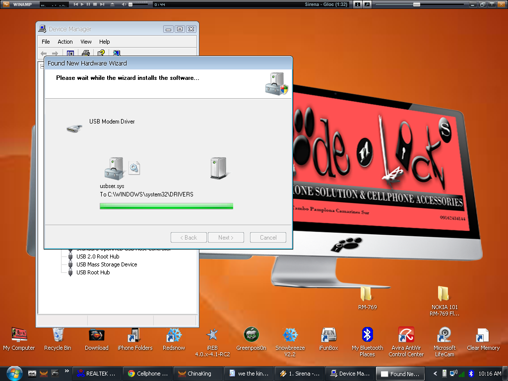Open the View menu in Device Manager

(x=86, y=42)
